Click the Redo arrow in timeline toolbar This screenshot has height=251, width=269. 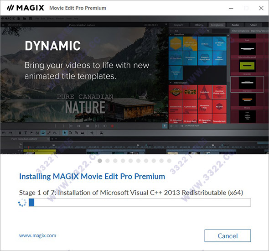point(10,133)
